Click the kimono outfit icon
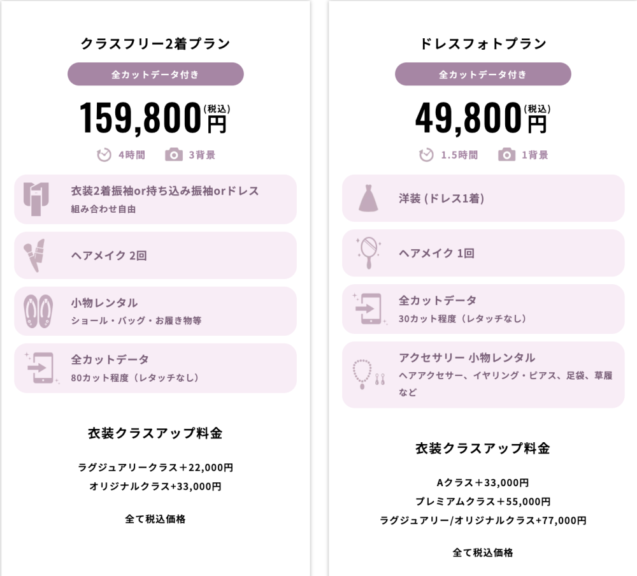 pos(36,199)
